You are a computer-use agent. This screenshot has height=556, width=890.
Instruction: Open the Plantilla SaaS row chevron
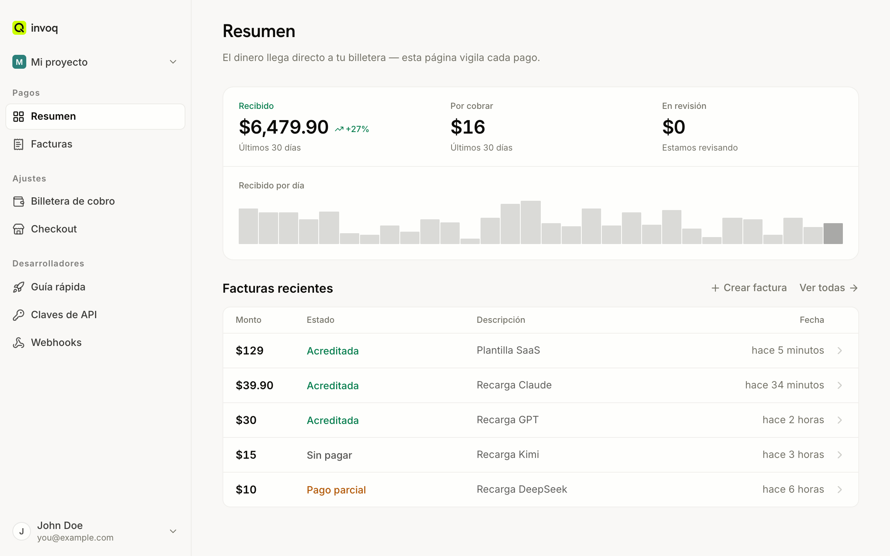[x=840, y=351]
